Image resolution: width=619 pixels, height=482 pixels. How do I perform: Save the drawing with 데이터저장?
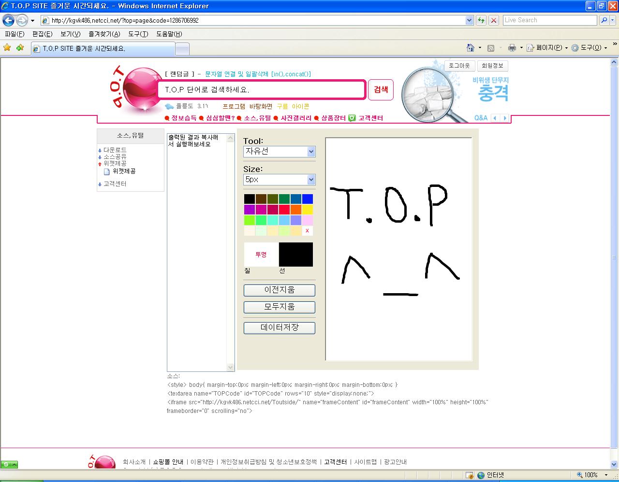pyautogui.click(x=280, y=327)
